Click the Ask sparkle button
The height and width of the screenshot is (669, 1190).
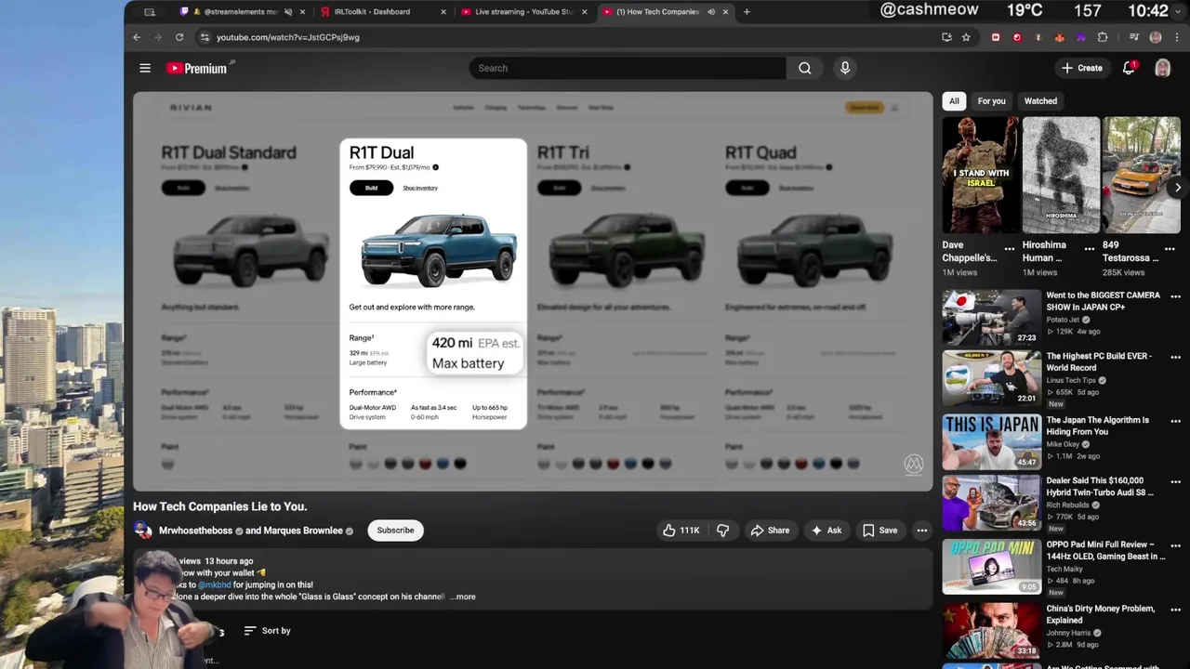(x=826, y=531)
